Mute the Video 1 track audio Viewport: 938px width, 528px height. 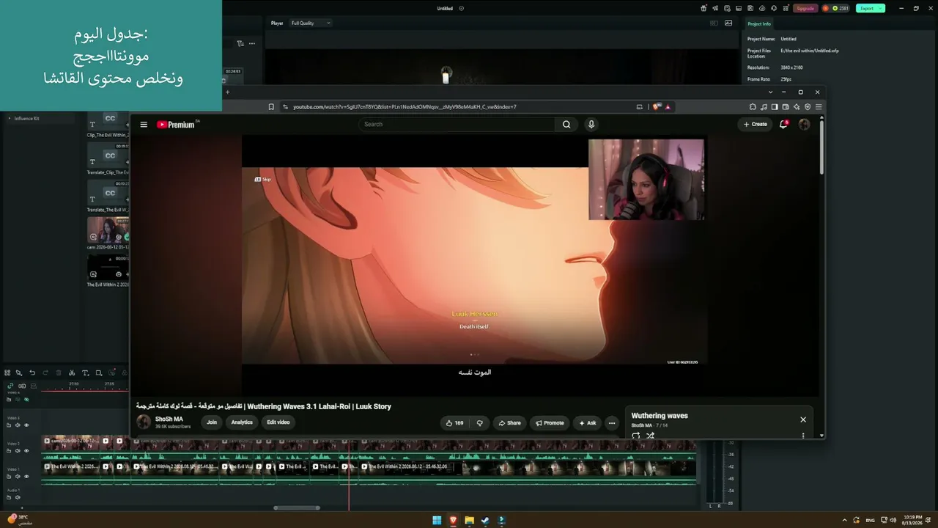[x=18, y=477]
